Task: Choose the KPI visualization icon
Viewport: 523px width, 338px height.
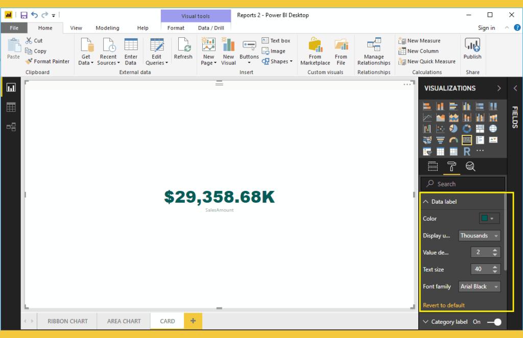Action: pos(493,140)
